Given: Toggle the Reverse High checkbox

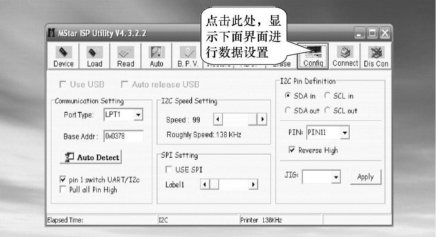Looking at the screenshot, I should pyautogui.click(x=292, y=150).
